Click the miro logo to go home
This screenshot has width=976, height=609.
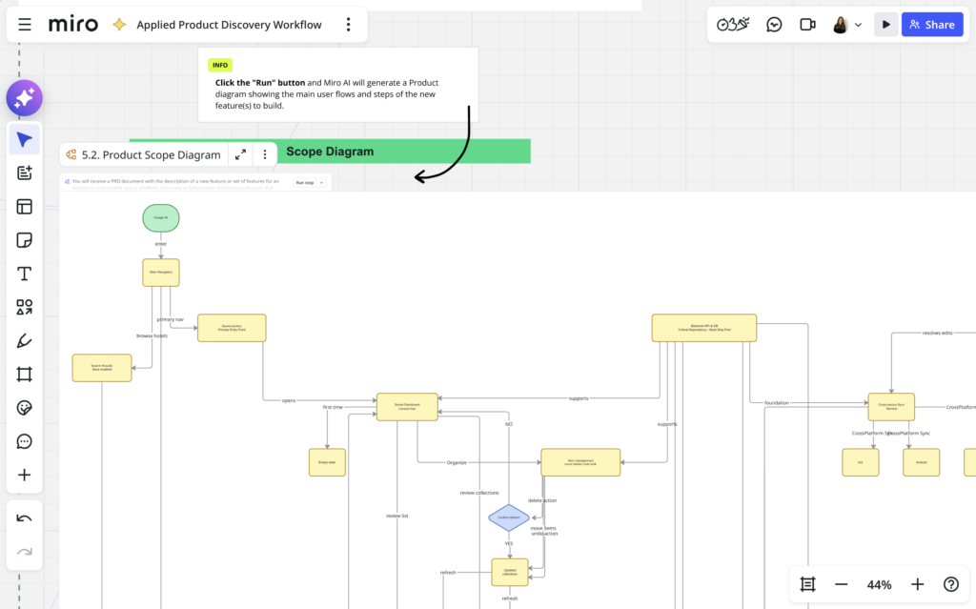pyautogui.click(x=73, y=24)
